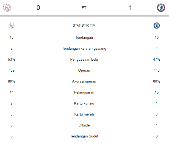Click the Kartu kuning label
The height and width of the screenshot is (149, 169).
(84, 103)
